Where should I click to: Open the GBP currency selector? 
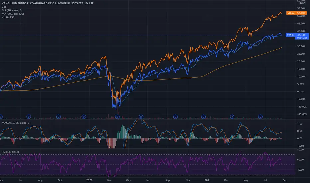[302, 3]
